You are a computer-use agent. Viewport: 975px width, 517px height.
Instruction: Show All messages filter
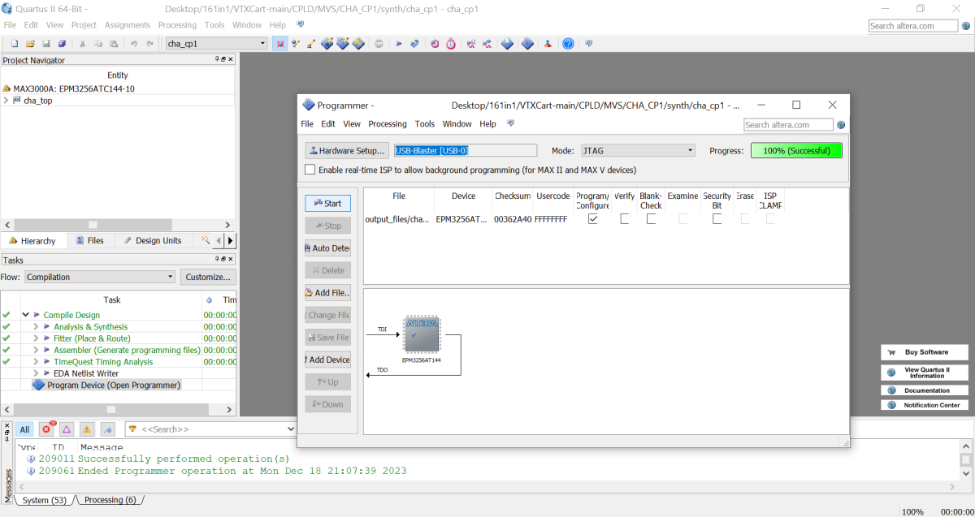[25, 429]
